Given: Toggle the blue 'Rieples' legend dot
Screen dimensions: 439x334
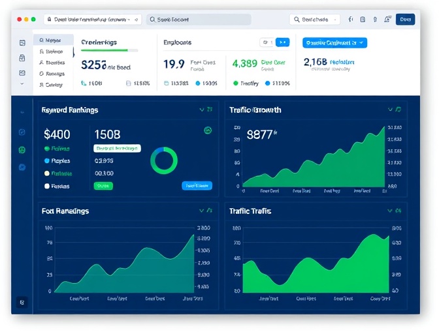Looking at the screenshot, I should [47, 160].
